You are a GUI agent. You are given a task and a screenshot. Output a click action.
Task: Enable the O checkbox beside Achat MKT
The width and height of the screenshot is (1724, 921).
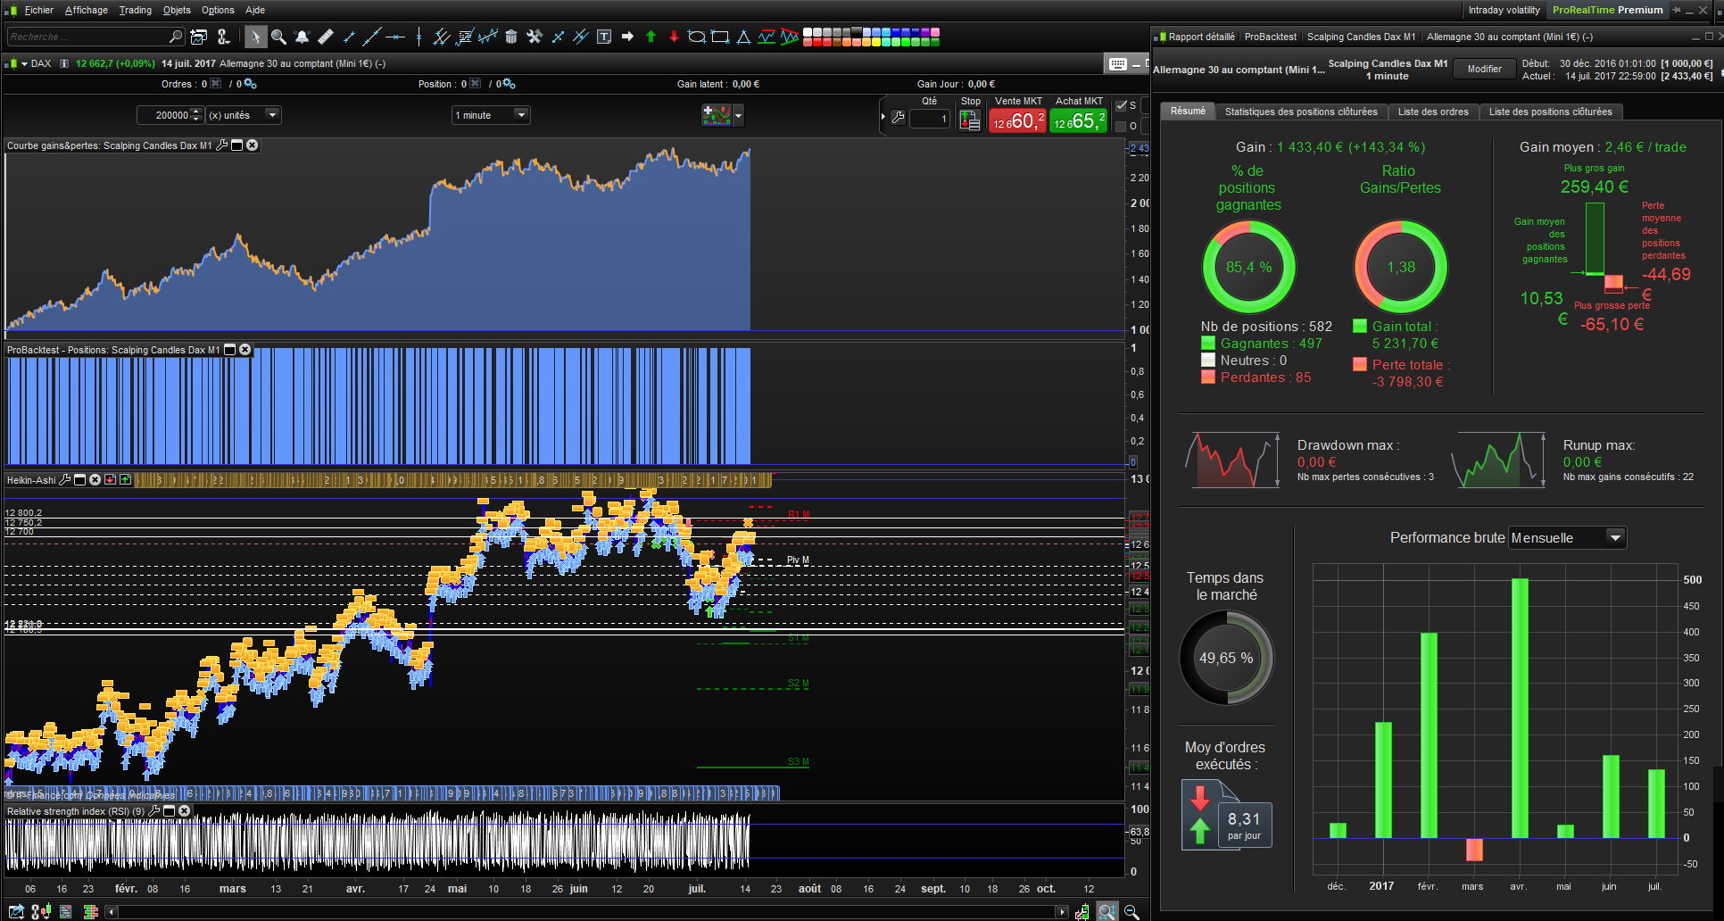1122,127
